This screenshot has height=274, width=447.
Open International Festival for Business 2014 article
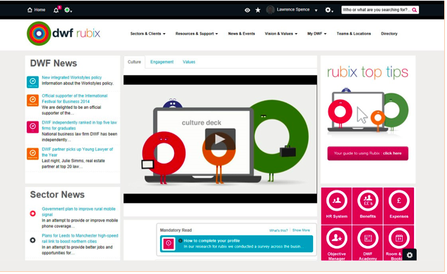[74, 99]
